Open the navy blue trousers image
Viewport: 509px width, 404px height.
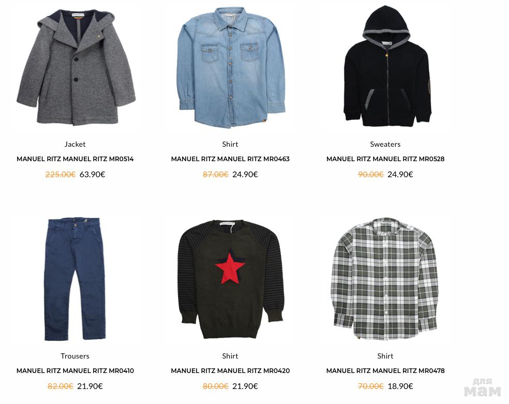click(x=75, y=279)
